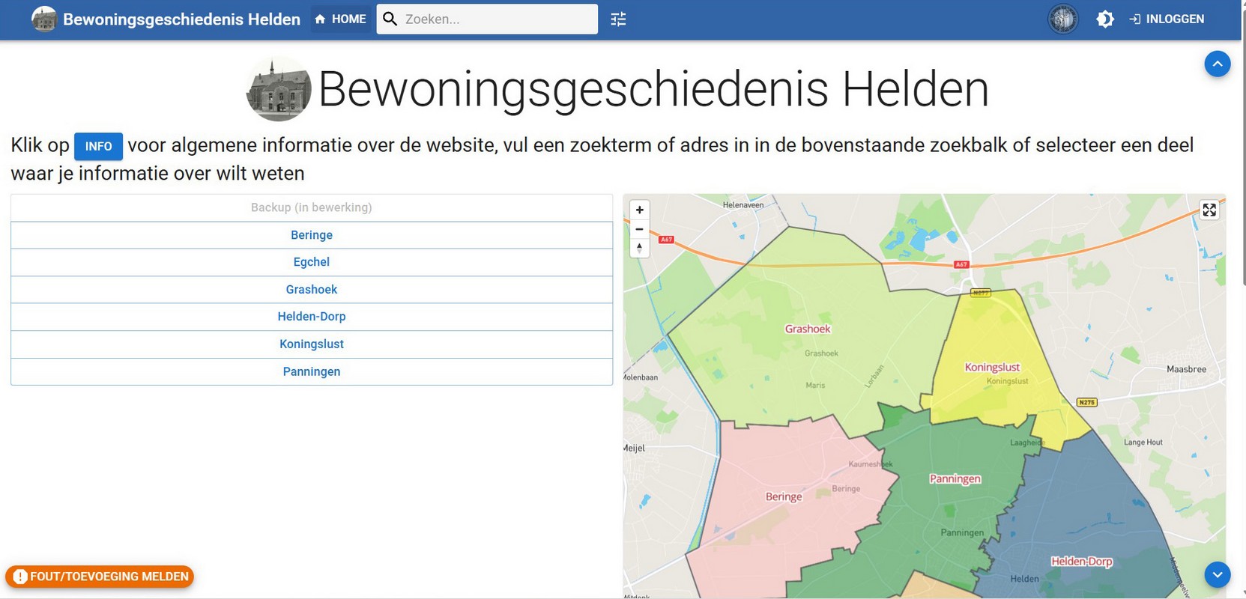Image resolution: width=1246 pixels, height=599 pixels.
Task: Zoom out on the map
Action: (639, 229)
